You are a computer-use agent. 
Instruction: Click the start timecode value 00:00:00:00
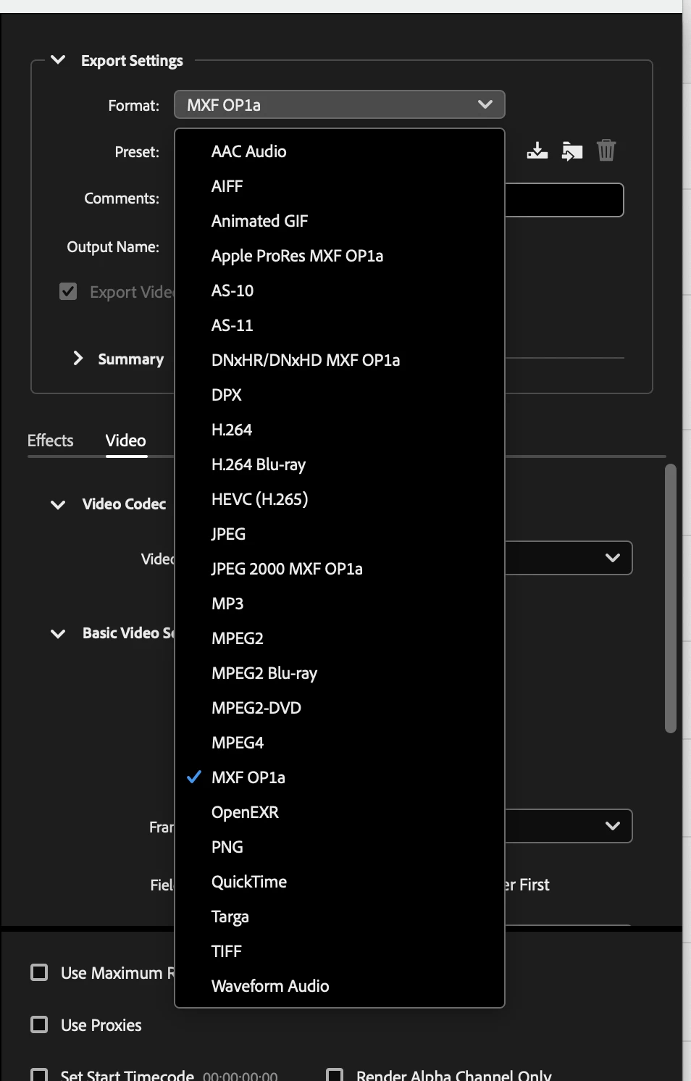click(240, 1075)
